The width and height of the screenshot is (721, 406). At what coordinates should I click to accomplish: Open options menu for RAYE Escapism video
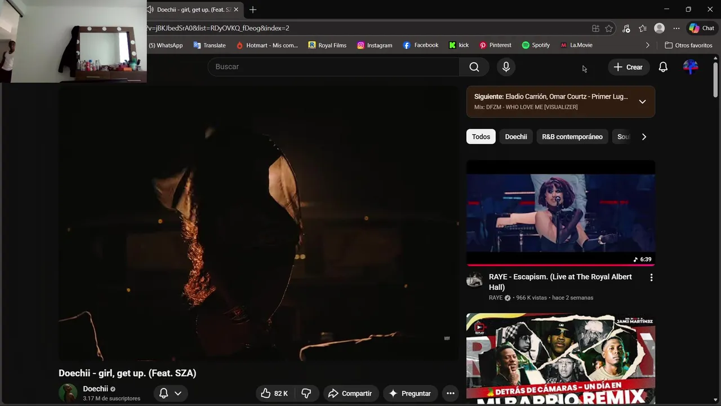[x=651, y=277]
